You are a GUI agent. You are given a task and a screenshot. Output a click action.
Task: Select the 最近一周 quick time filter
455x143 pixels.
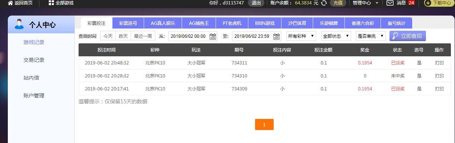coord(143,36)
